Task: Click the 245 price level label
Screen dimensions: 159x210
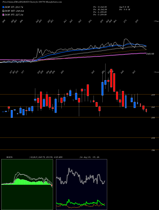Action: point(153,107)
